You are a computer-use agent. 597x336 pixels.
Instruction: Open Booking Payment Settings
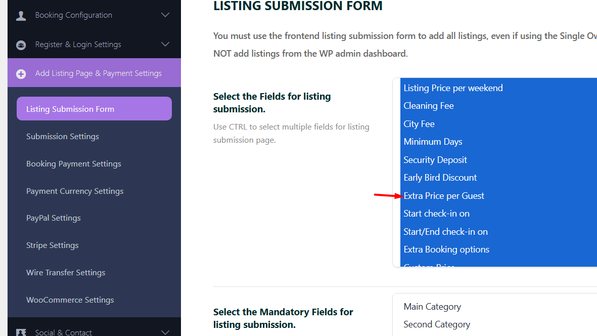tap(74, 164)
